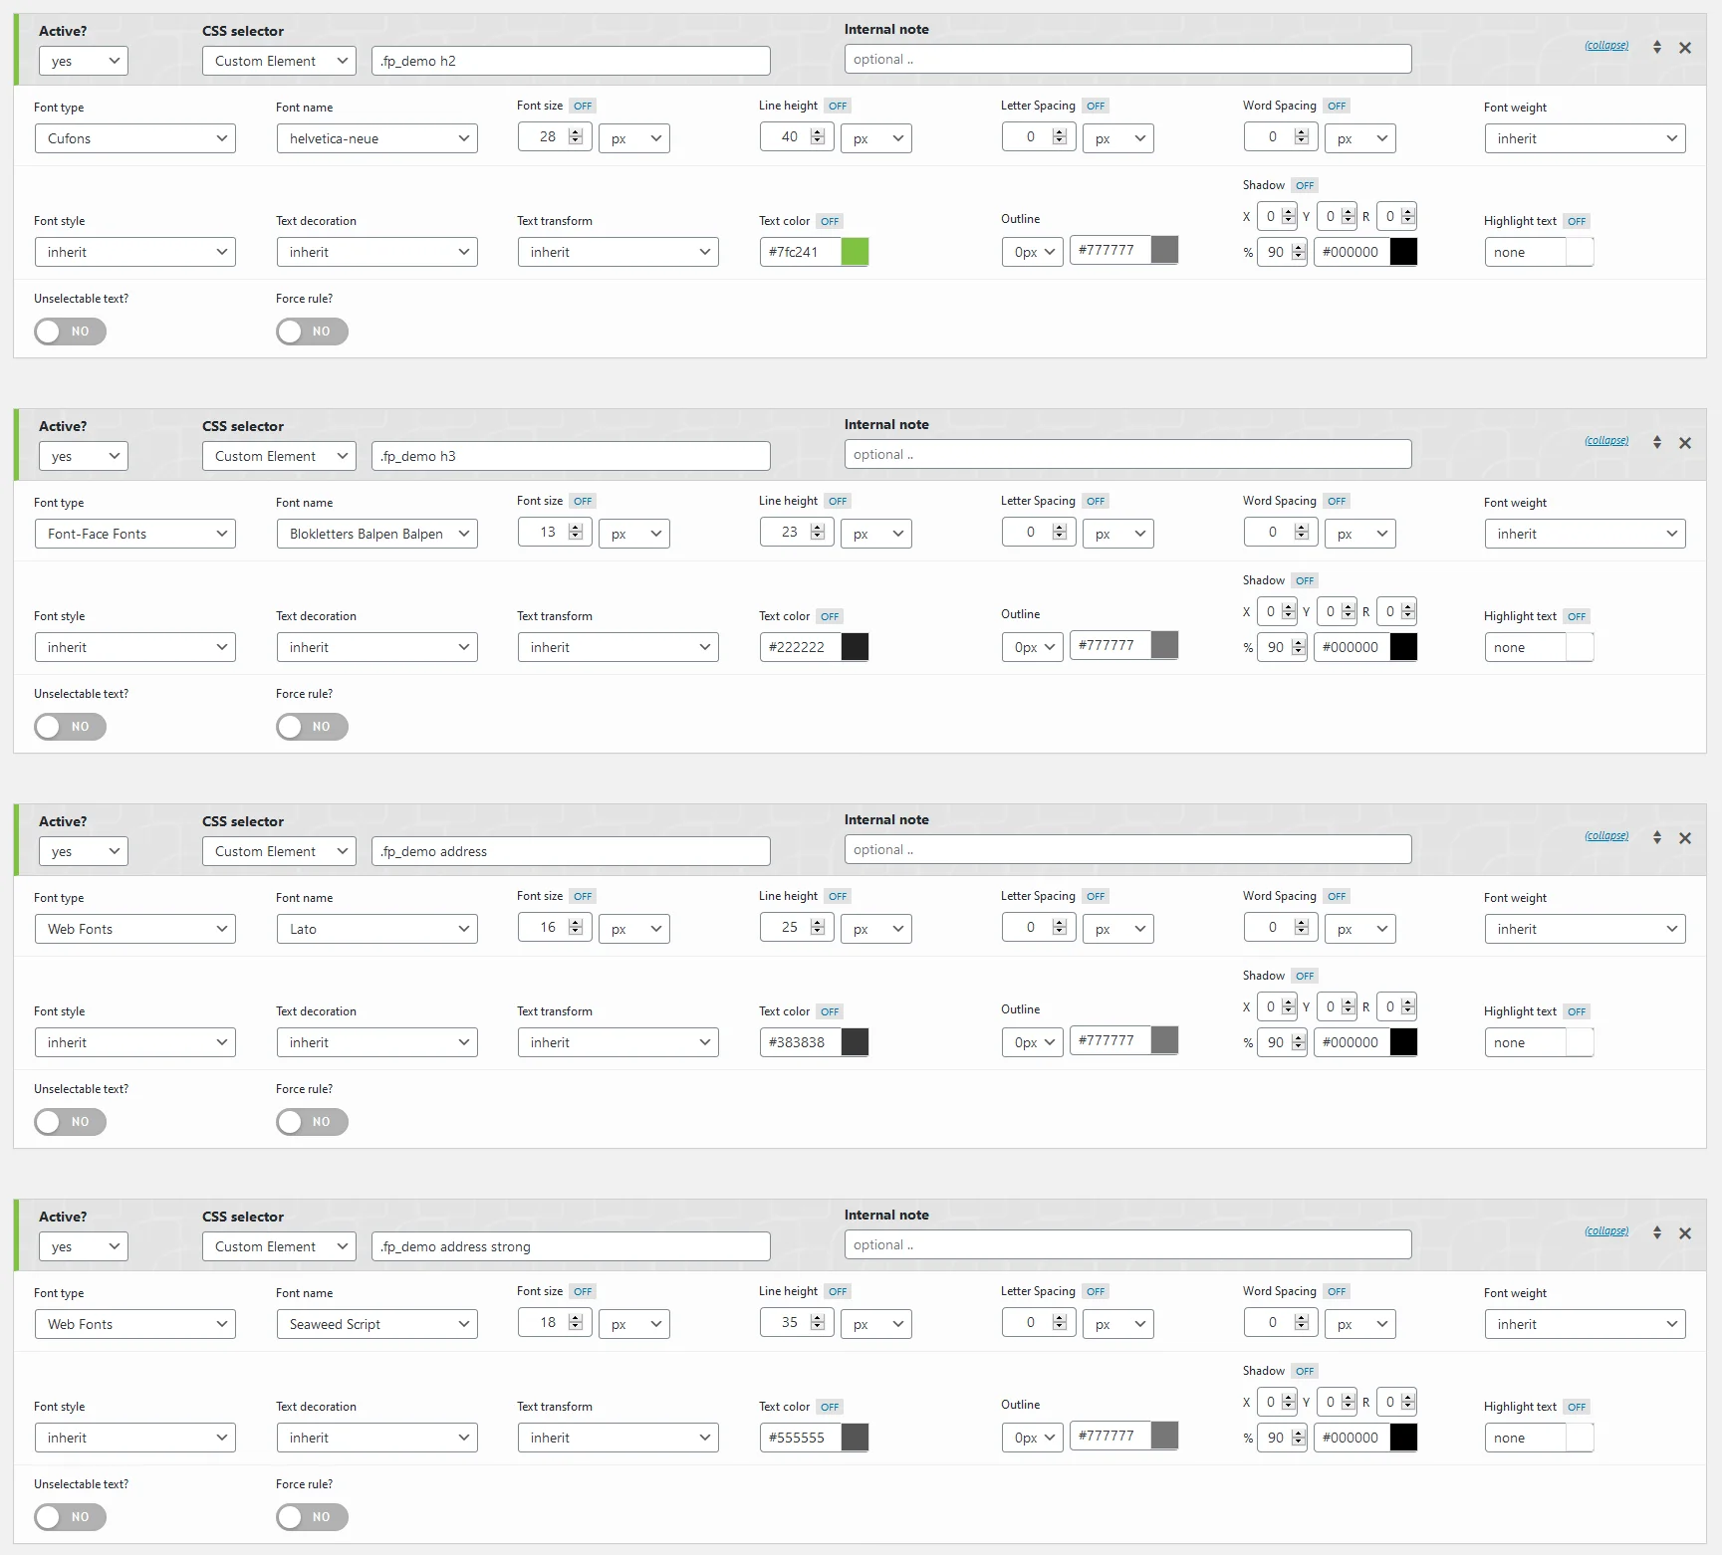
Task: Toggle Unselectable text switch for .fp_demo h2
Action: 70,332
